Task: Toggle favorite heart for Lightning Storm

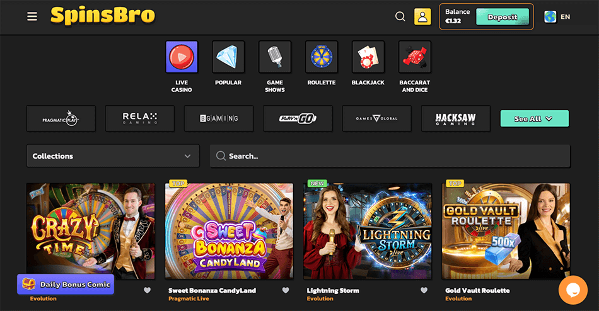Action: click(x=424, y=290)
